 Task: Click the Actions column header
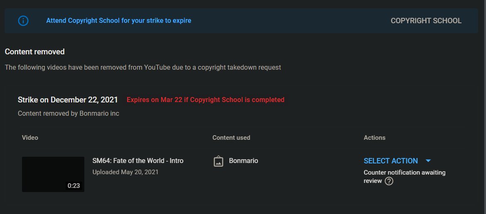point(374,138)
